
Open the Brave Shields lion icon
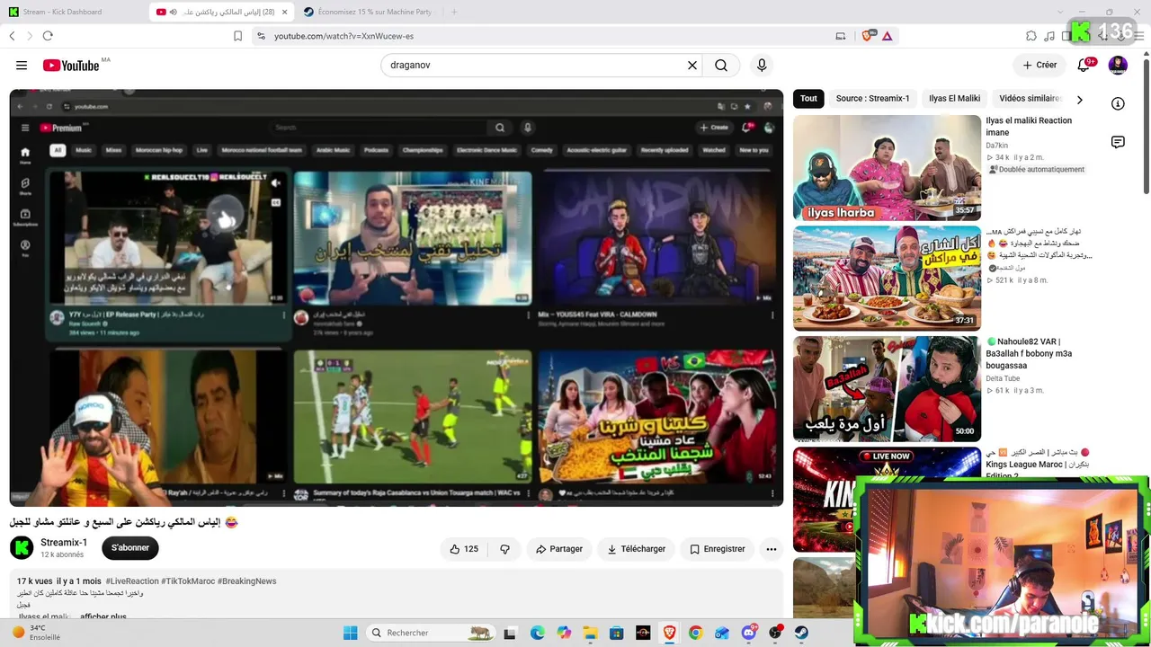(x=868, y=36)
